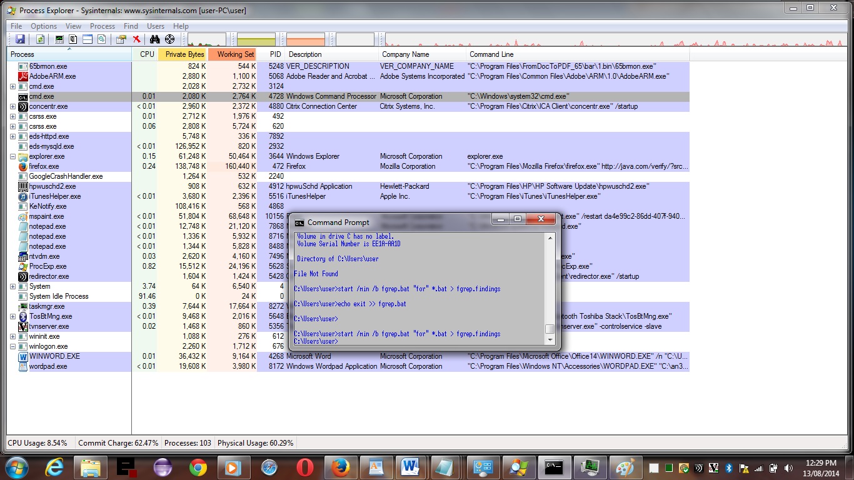Sort by Working Set column header
This screenshot has height=480, width=854.
click(235, 54)
